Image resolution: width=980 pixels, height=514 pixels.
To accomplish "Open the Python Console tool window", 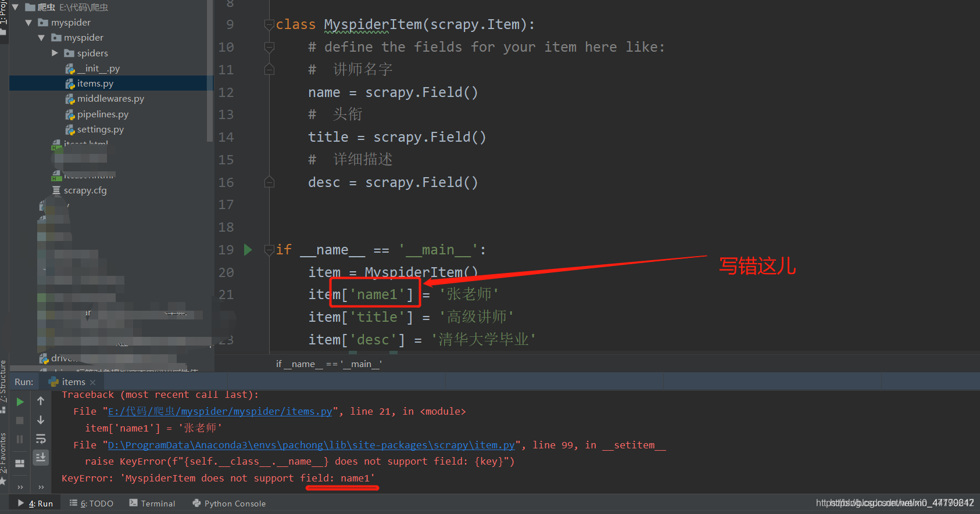I will [229, 504].
